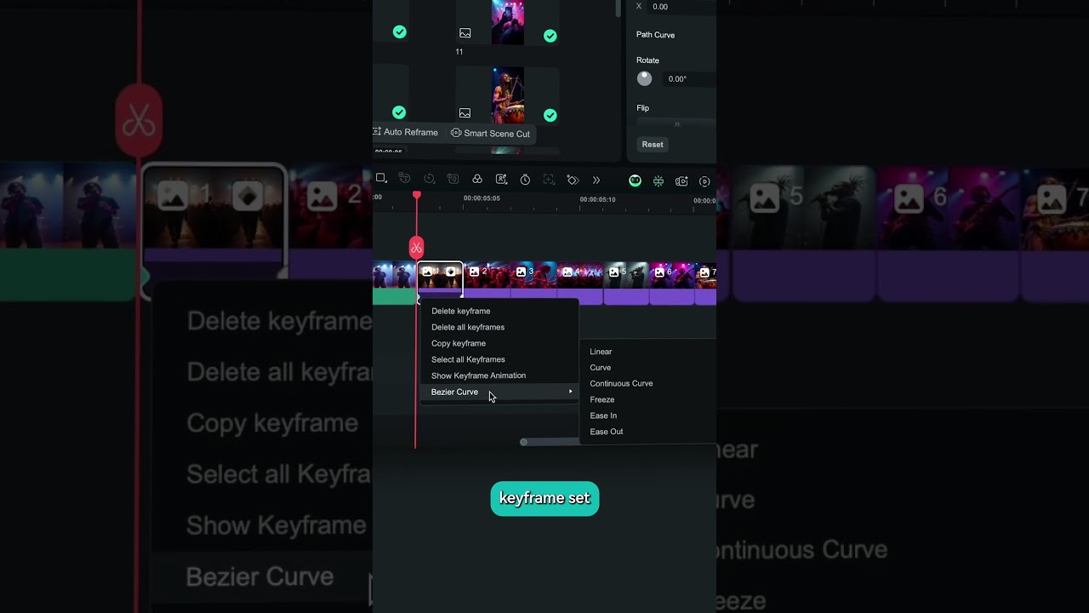Viewport: 1089px width, 613px height.
Task: Choose Select all Keyframes
Action: pos(468,359)
